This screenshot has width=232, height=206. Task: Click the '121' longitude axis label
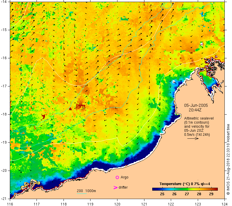pos(144,204)
